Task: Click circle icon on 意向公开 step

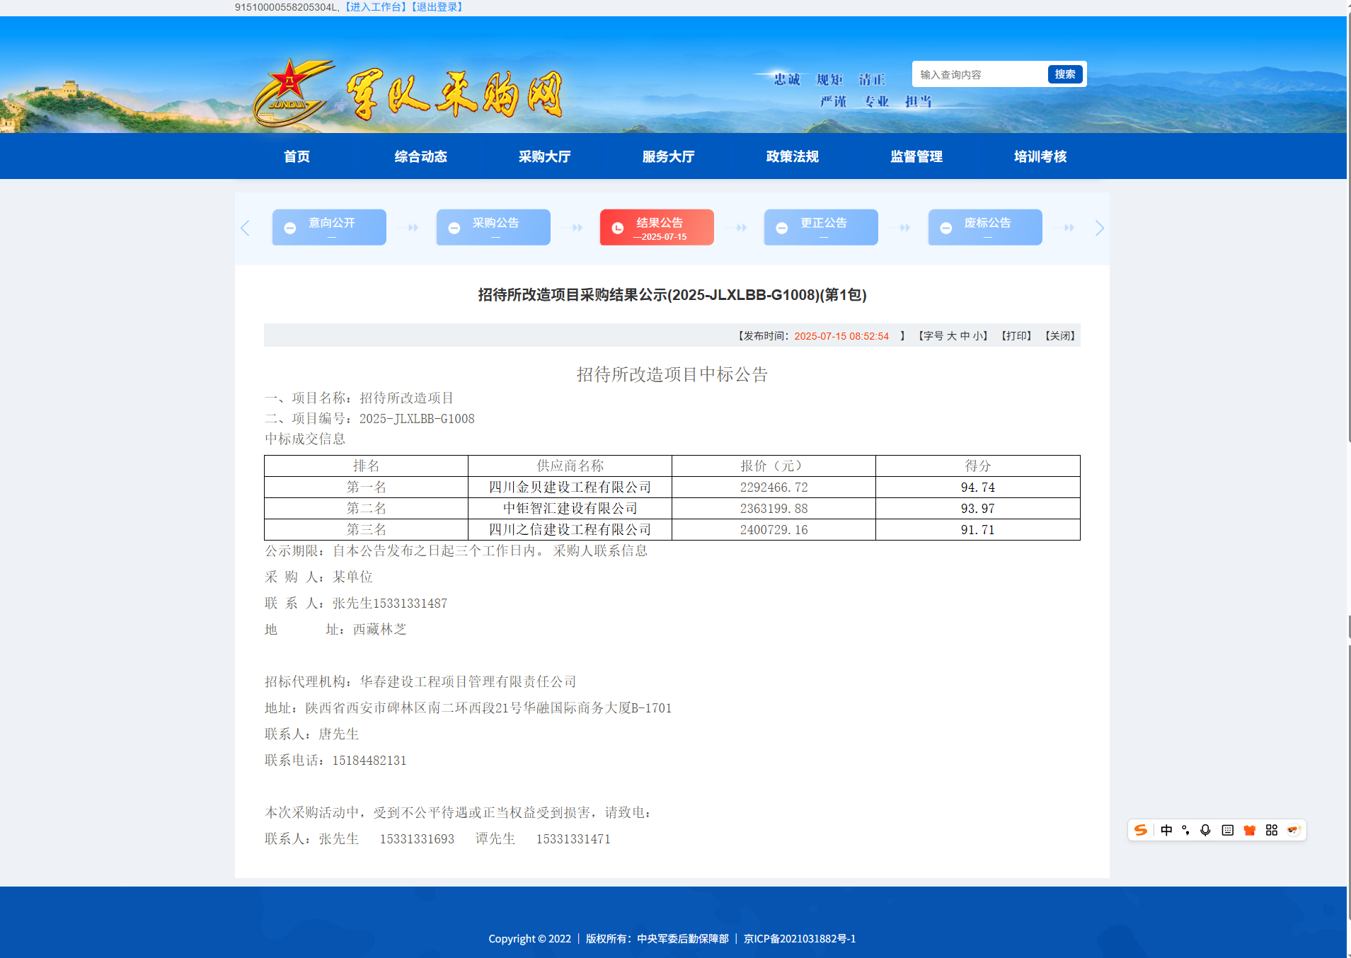Action: tap(289, 228)
